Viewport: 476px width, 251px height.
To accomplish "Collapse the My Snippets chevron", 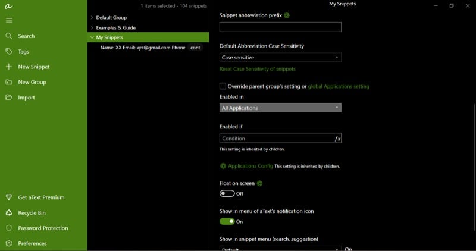I will tap(92, 37).
